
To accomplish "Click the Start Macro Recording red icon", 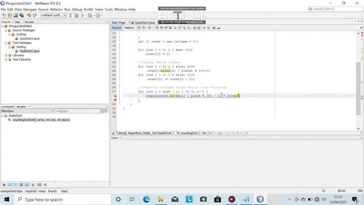I will click(x=204, y=28).
